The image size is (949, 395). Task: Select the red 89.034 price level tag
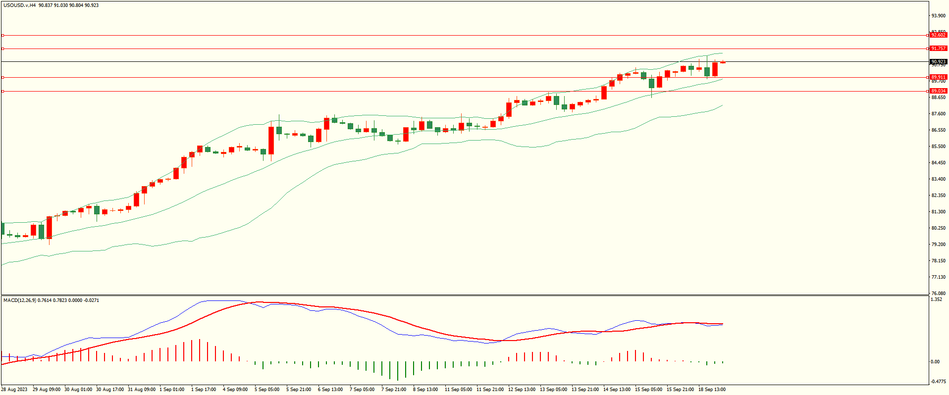[x=938, y=91]
